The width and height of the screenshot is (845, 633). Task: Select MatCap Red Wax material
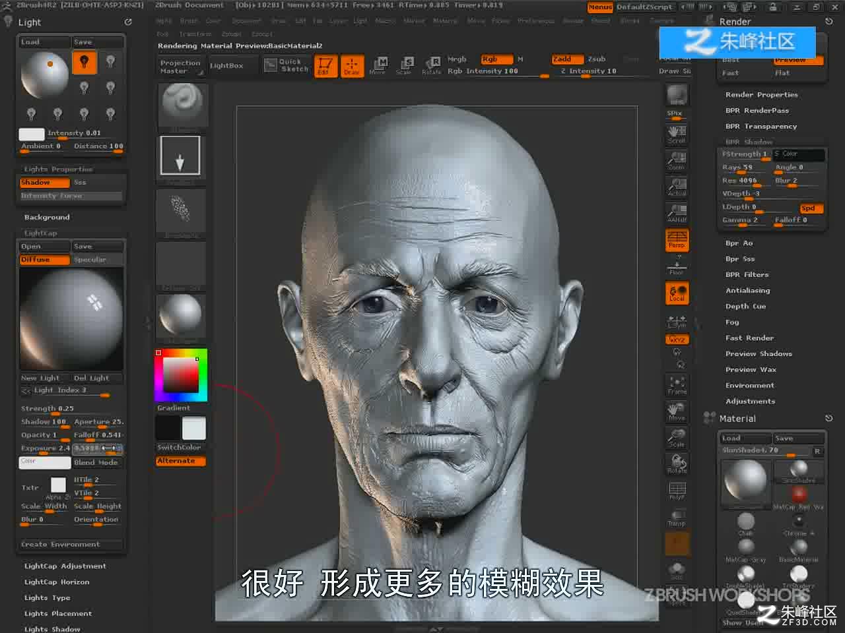pos(799,497)
